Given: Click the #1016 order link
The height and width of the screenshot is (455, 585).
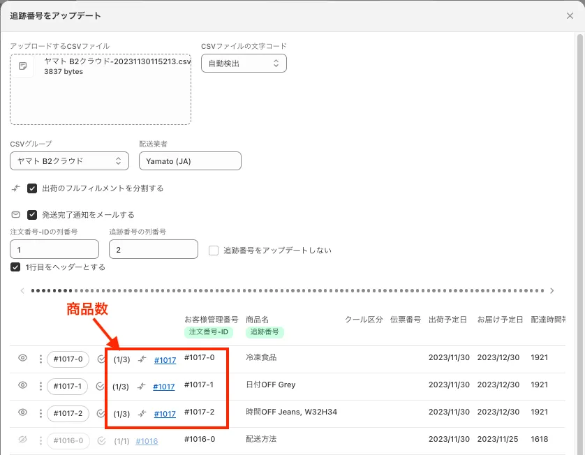Looking at the screenshot, I should (147, 441).
